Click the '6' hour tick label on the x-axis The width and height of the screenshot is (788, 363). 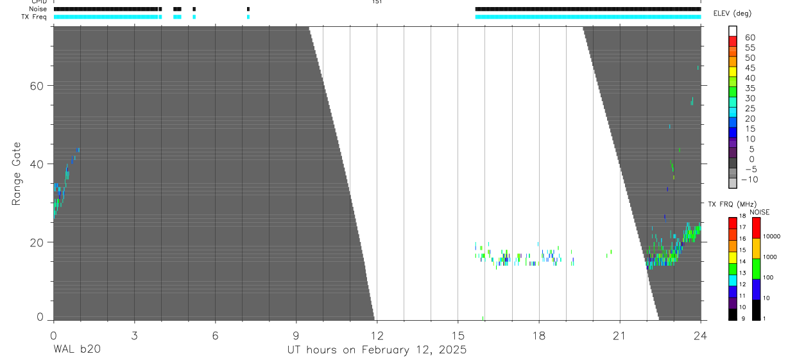point(215,335)
